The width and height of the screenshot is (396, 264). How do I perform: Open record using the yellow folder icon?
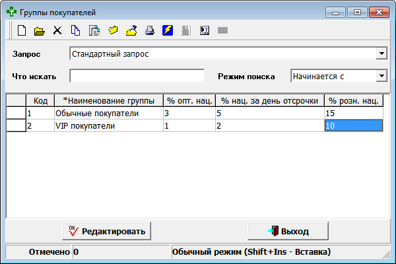(40, 31)
